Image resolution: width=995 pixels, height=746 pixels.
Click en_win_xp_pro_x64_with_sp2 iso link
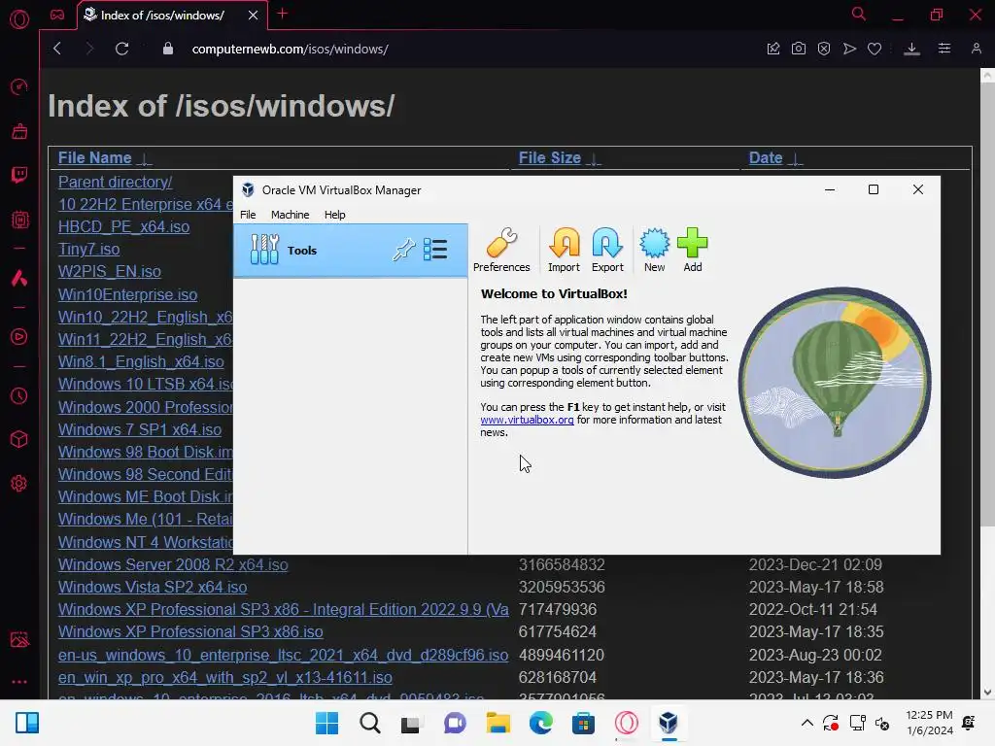click(x=225, y=677)
